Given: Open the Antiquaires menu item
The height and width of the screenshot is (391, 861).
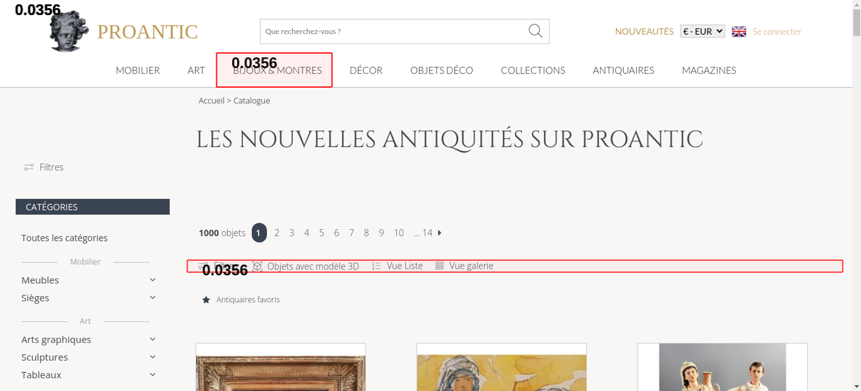Looking at the screenshot, I should pyautogui.click(x=623, y=71).
